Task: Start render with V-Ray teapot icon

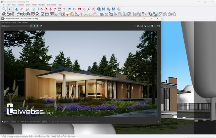Action: point(19,14)
